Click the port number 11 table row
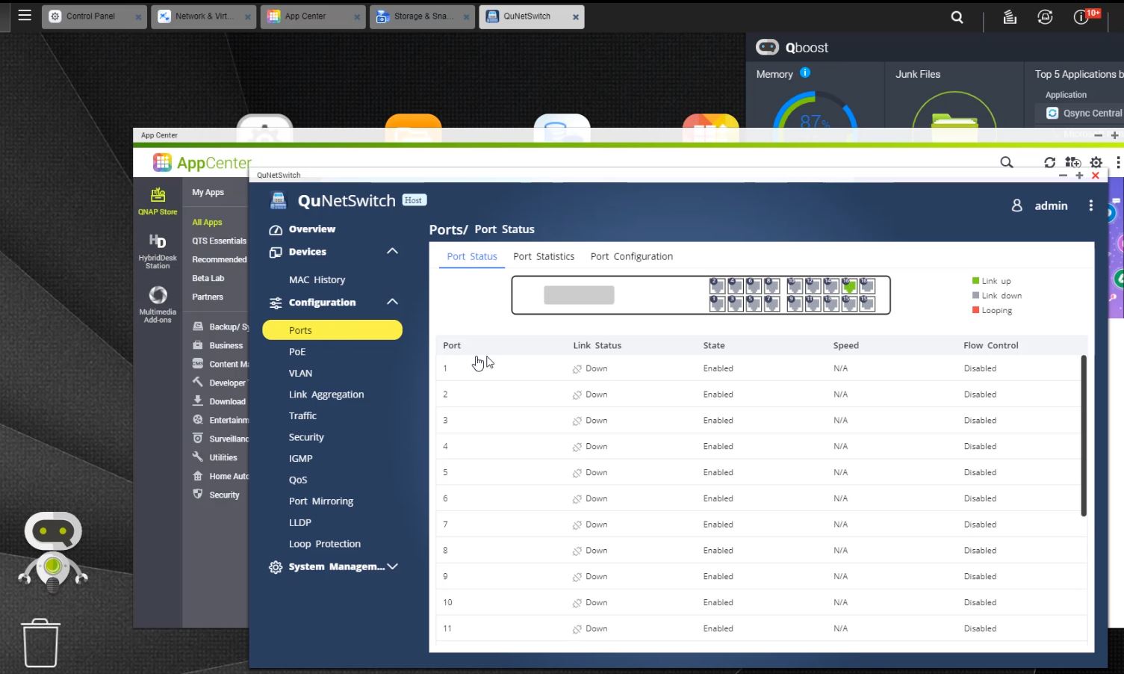The width and height of the screenshot is (1124, 674). coord(758,628)
